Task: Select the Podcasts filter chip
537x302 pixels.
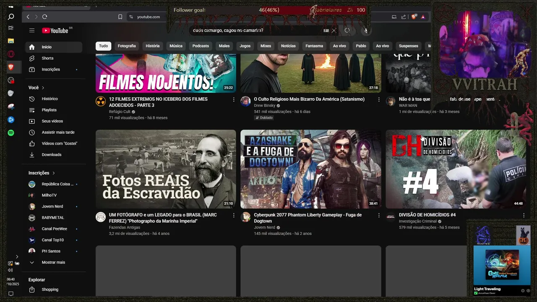Action: pos(201,46)
